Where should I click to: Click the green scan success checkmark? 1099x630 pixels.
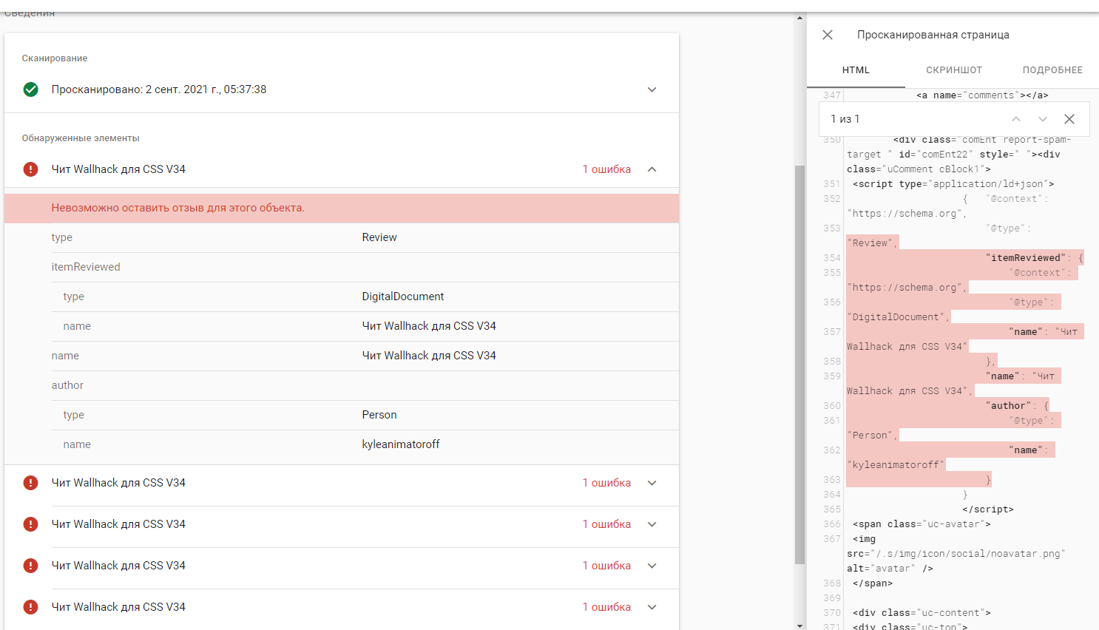coord(30,89)
